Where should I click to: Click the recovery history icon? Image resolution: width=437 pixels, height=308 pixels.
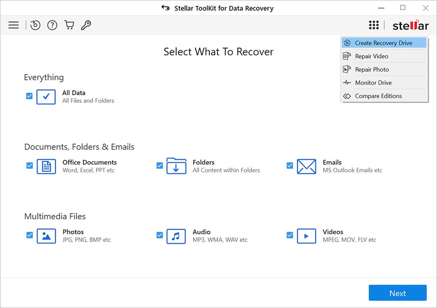point(35,25)
